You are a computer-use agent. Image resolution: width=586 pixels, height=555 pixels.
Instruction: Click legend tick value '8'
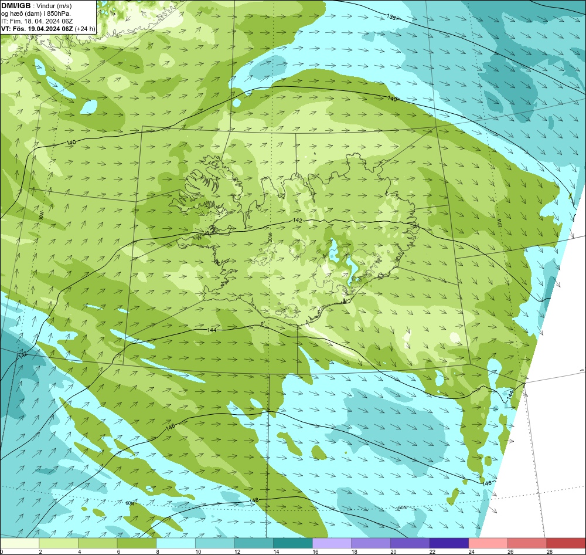tap(158, 551)
